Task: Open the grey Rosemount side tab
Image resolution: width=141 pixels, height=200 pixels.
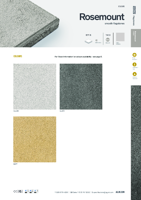Action: point(136,38)
